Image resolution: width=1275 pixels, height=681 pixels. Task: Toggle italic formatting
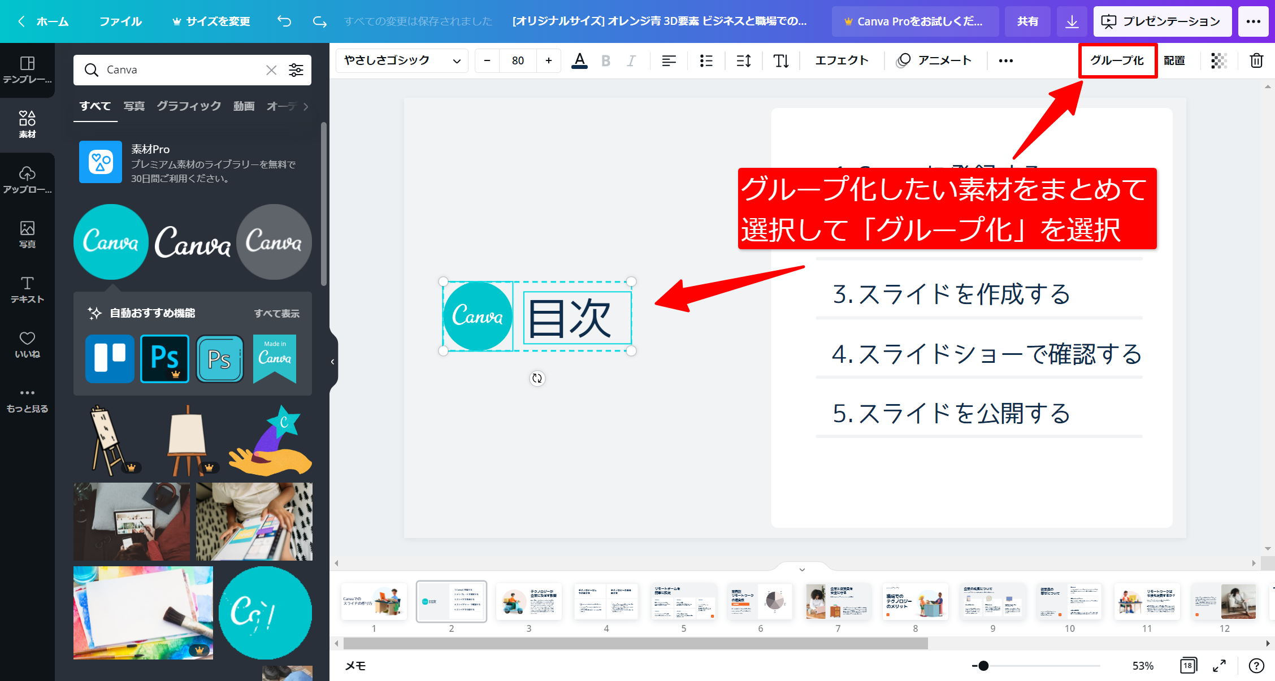point(631,60)
